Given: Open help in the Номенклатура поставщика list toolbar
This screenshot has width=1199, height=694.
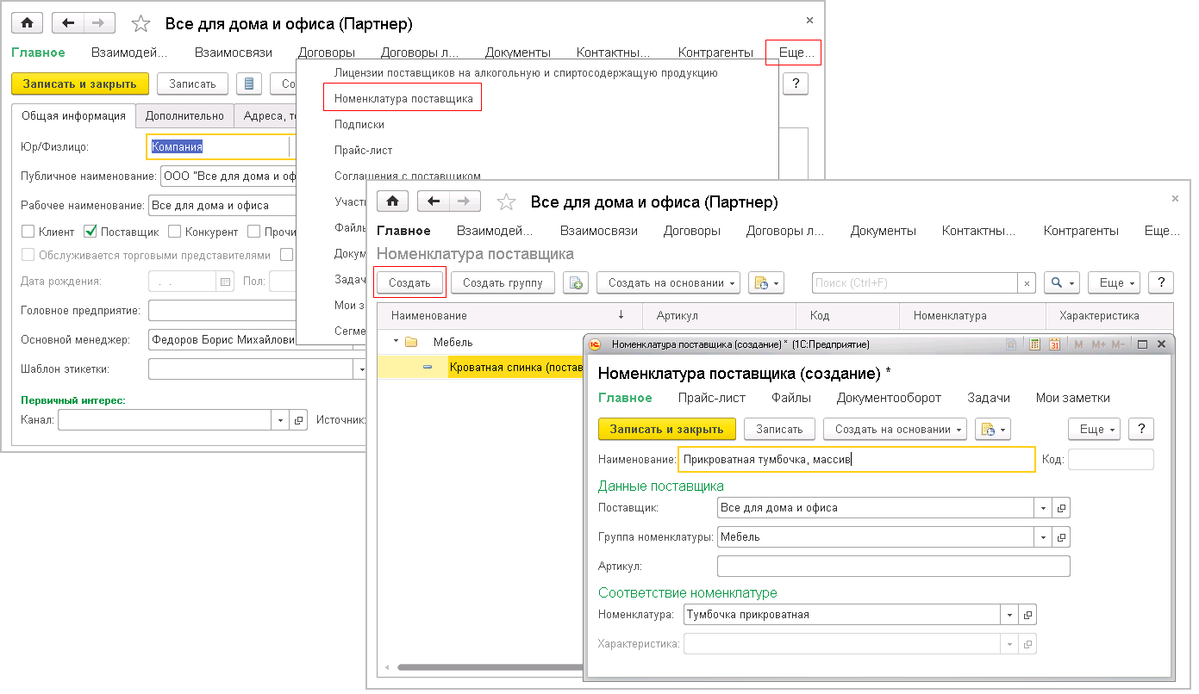Looking at the screenshot, I should [x=1161, y=282].
